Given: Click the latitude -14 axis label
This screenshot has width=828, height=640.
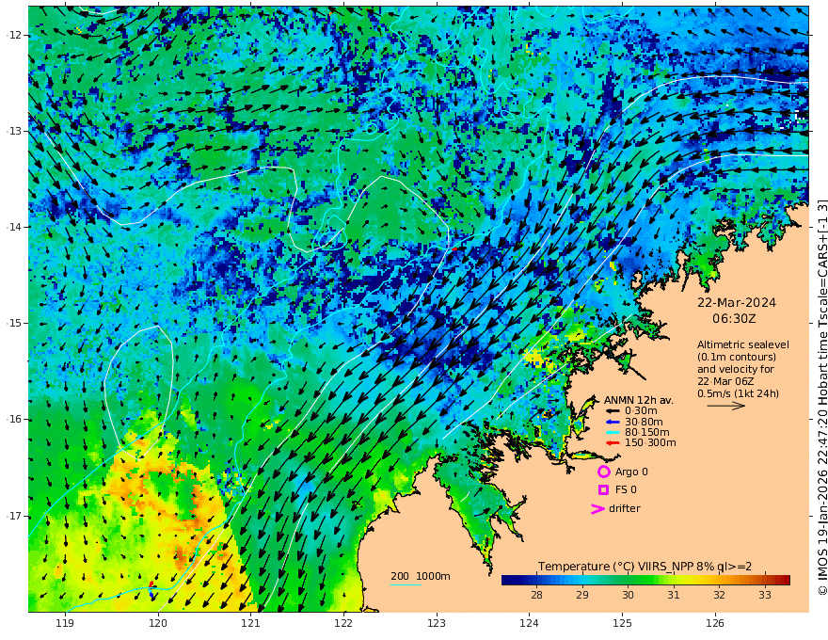Looking at the screenshot, I should pyautogui.click(x=14, y=227).
